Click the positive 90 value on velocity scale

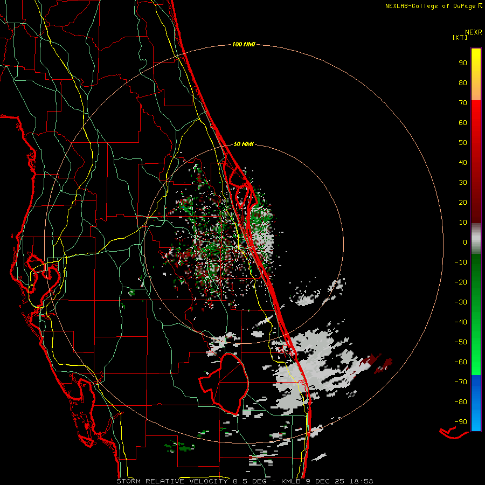pos(463,63)
